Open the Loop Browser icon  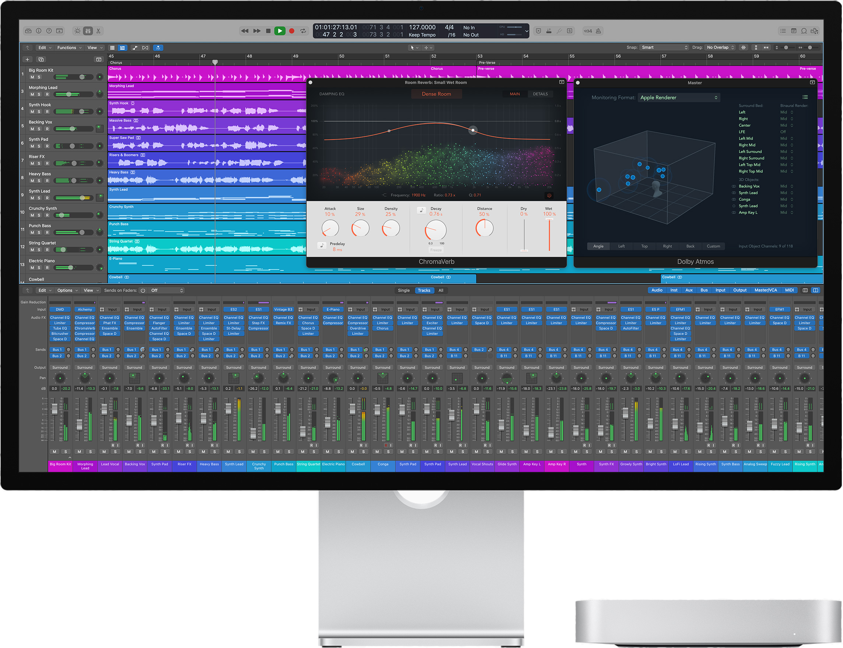tap(804, 31)
